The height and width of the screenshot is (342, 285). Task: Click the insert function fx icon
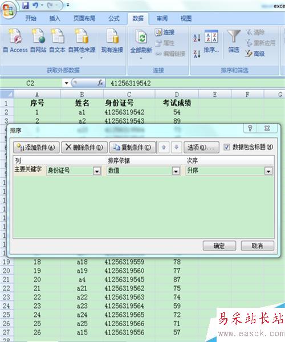click(x=100, y=83)
